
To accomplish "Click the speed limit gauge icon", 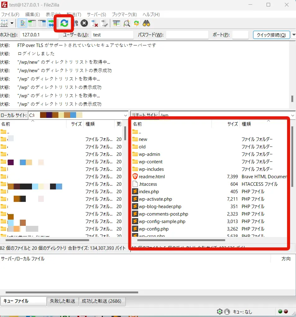I will coord(227,311).
